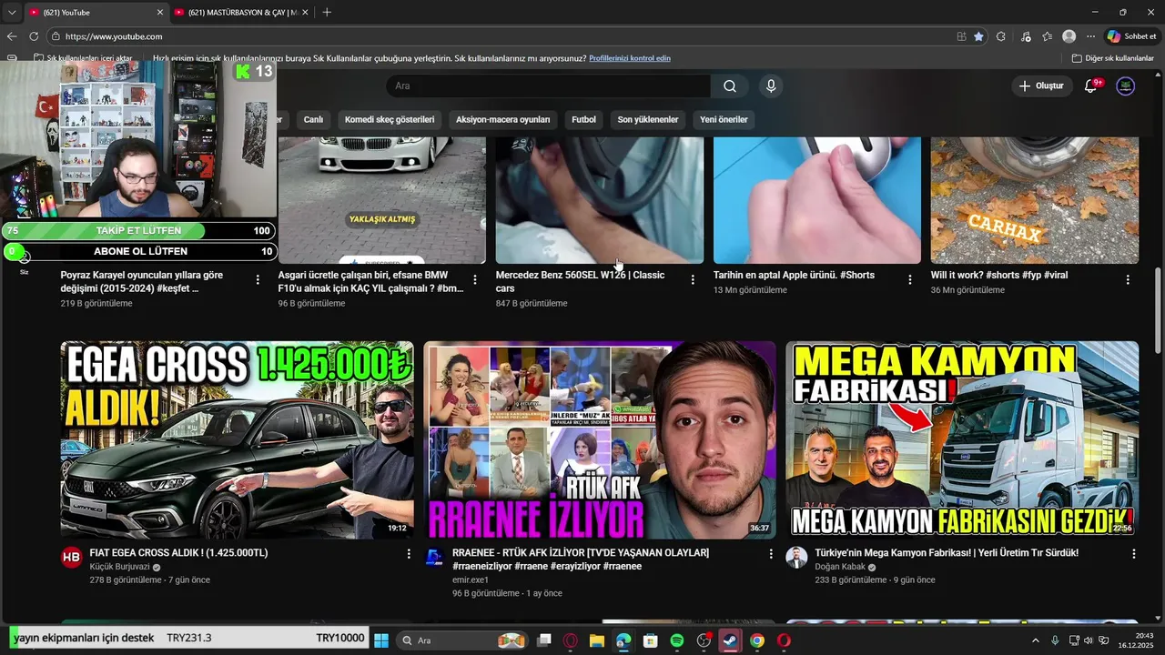The width and height of the screenshot is (1165, 655).
Task: Open Microsoft Store from taskbar
Action: pyautogui.click(x=650, y=640)
